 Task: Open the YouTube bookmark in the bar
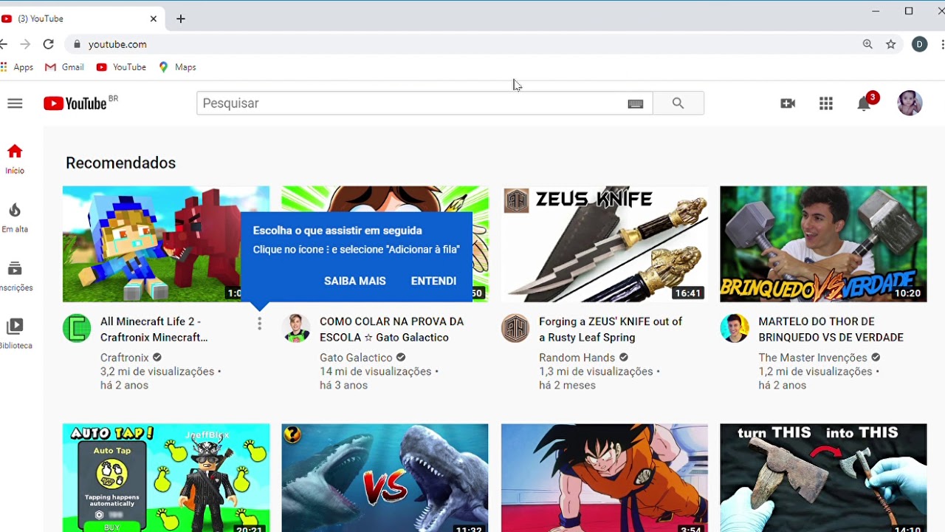point(121,67)
